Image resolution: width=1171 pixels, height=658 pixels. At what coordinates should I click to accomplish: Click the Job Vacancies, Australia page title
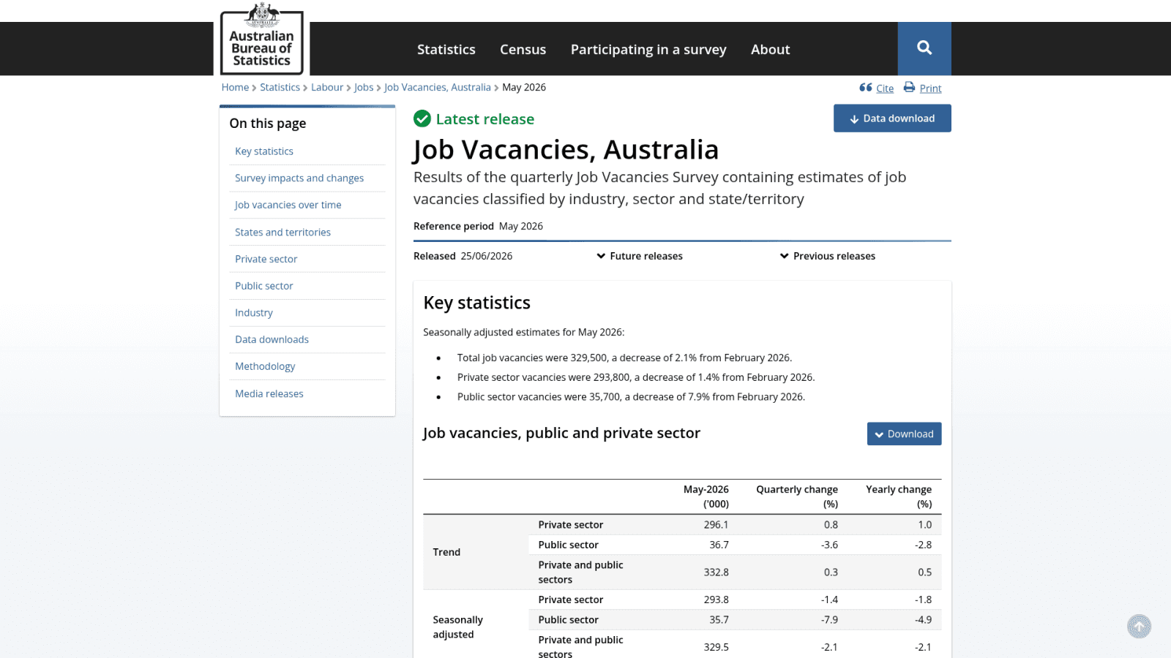coord(566,150)
